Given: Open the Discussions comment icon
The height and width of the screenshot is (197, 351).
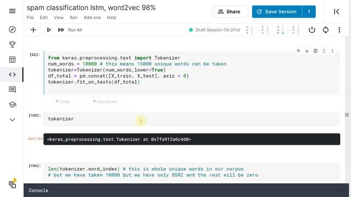Looking at the screenshot, I should pos(12,90).
